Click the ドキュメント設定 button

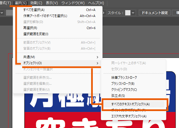pyautogui.click(x=155, y=13)
